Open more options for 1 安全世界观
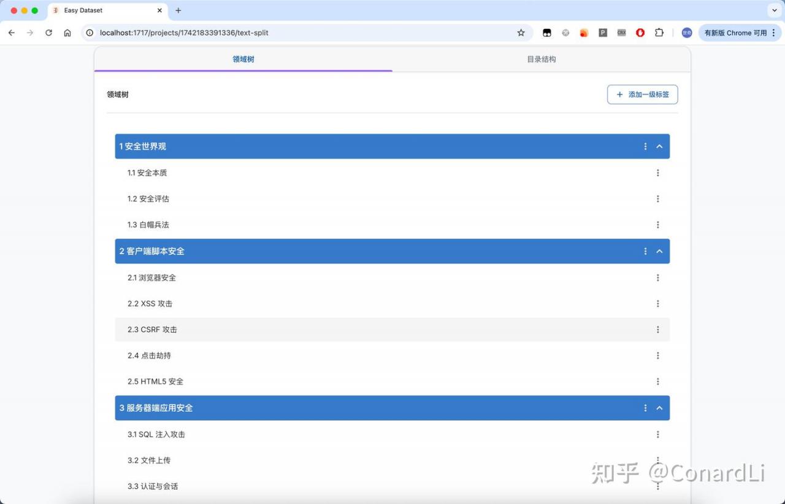This screenshot has height=504, width=785. (645, 146)
